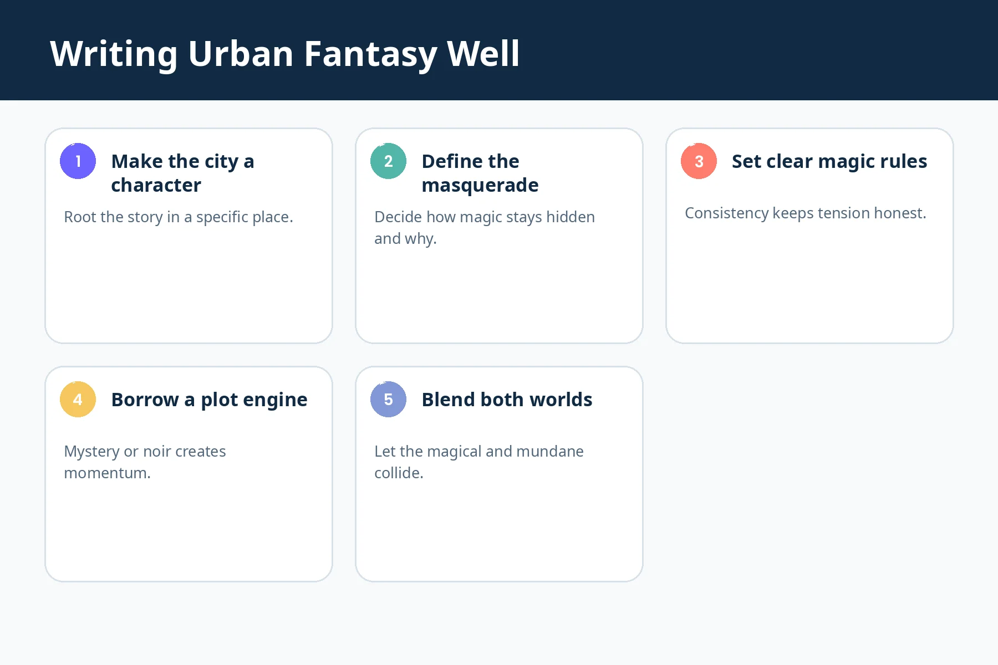
Task: Click empty area of the first card
Action: click(189, 288)
